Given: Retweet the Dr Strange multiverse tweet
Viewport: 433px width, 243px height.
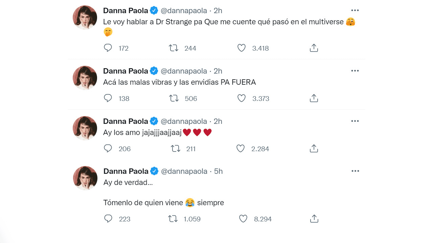Looking at the screenshot, I should point(173,48).
